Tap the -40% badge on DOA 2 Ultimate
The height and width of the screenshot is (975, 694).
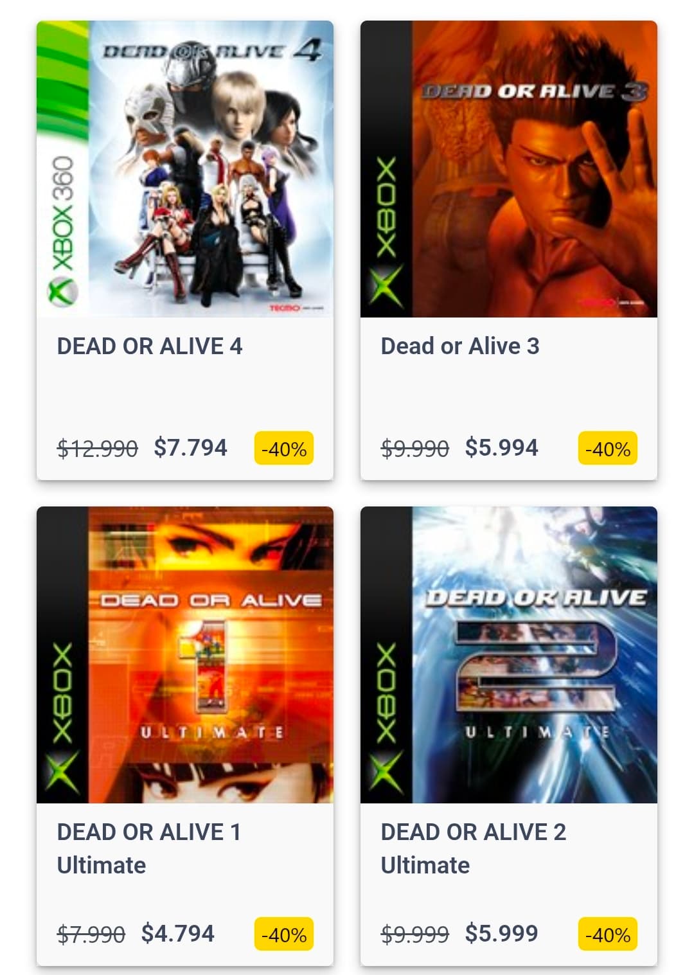(608, 935)
